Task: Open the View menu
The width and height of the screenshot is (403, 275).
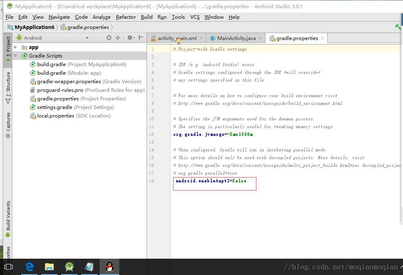Action: [x=38, y=17]
